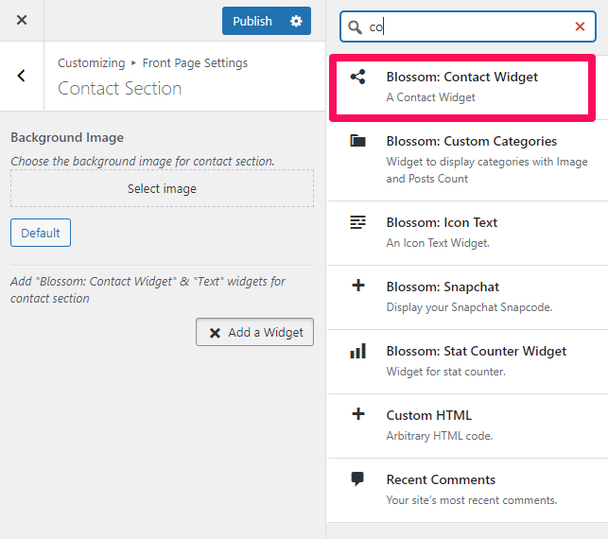Viewport: 608px width, 539px height.
Task: Choose the Recent Comments speech bubble icon
Action: [x=357, y=478]
